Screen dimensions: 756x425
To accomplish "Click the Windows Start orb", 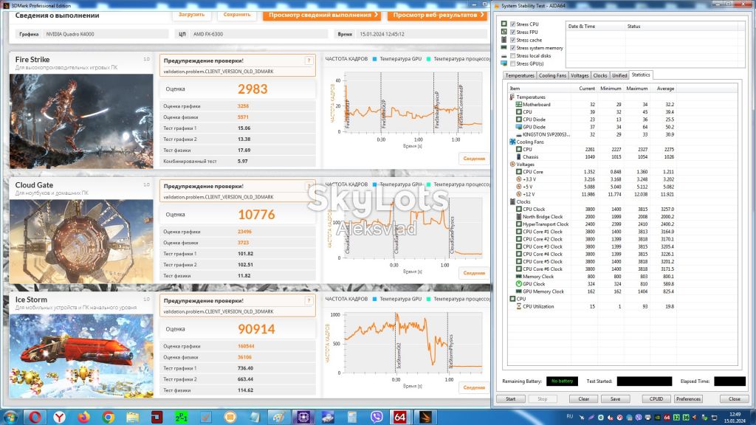I will (10, 417).
